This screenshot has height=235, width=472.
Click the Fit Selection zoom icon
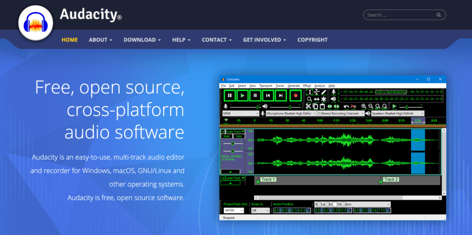378,106
